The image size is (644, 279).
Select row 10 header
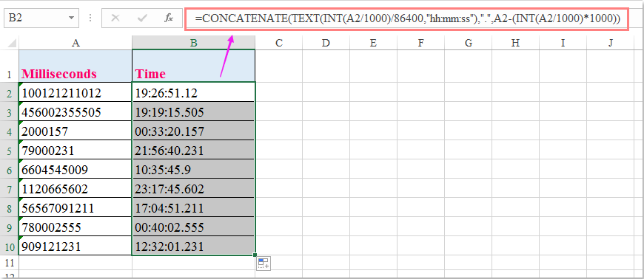click(x=9, y=247)
